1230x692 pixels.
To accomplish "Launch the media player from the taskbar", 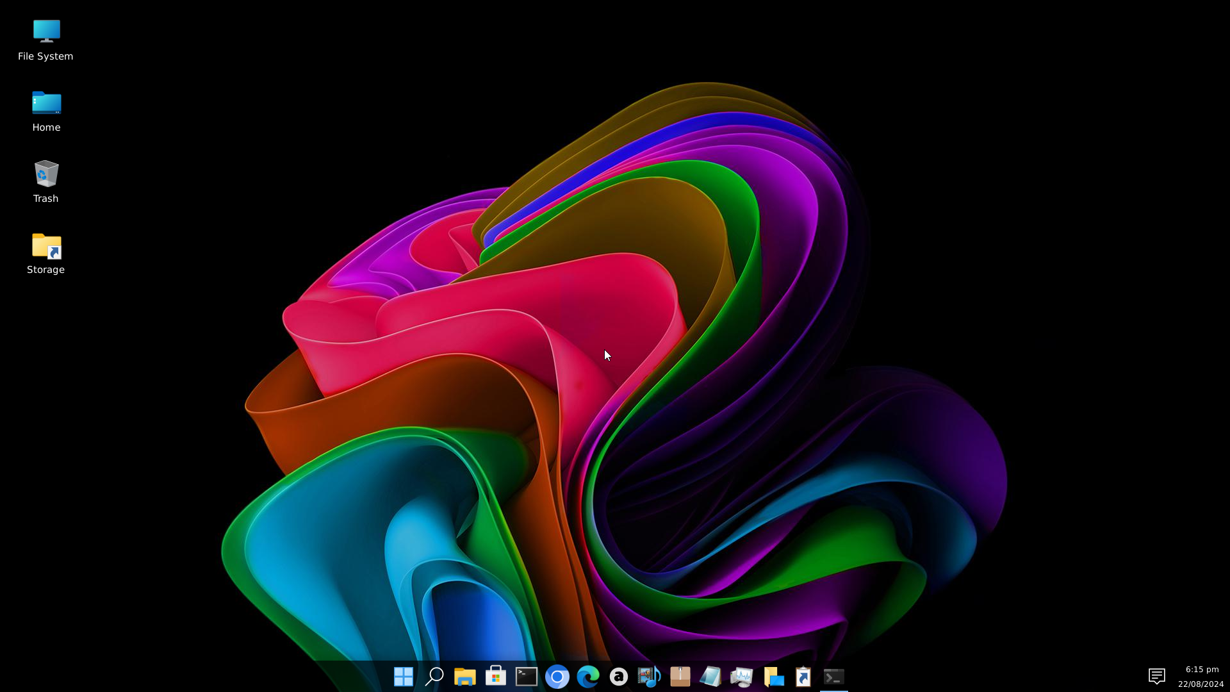I will 649,676.
